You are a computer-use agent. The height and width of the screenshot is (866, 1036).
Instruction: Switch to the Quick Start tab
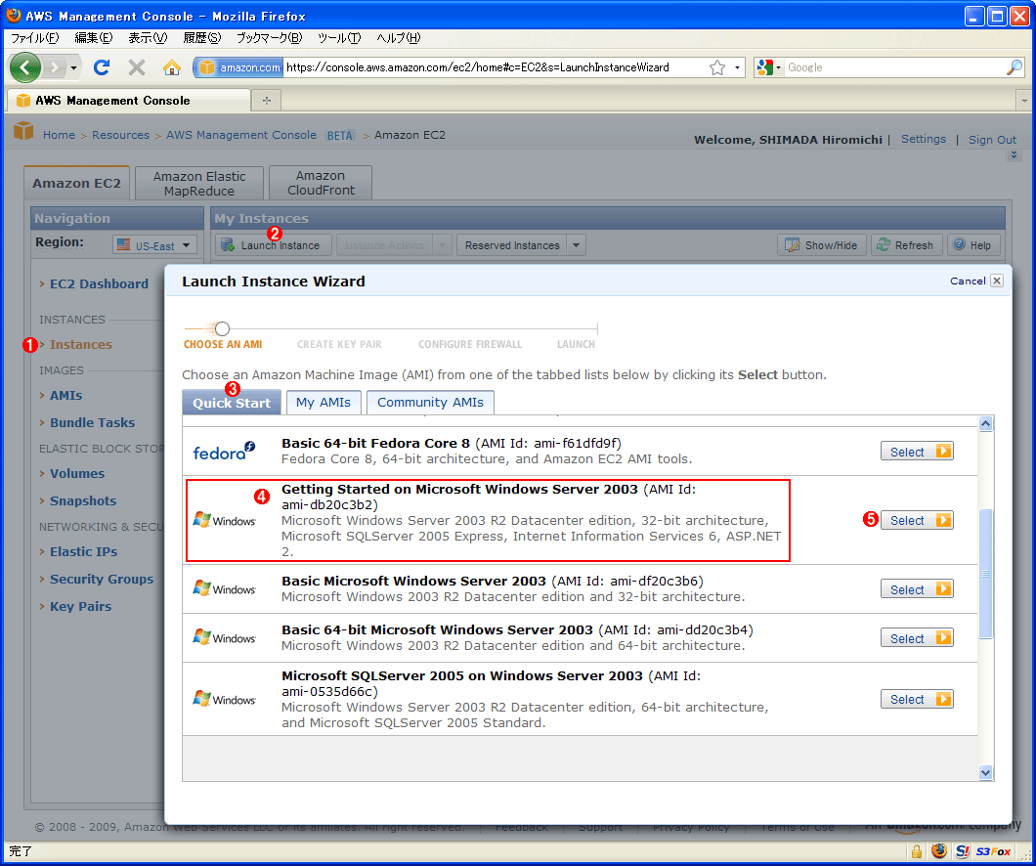coord(232,403)
